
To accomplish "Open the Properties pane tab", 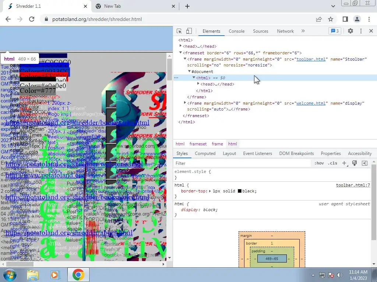I will 331,153.
